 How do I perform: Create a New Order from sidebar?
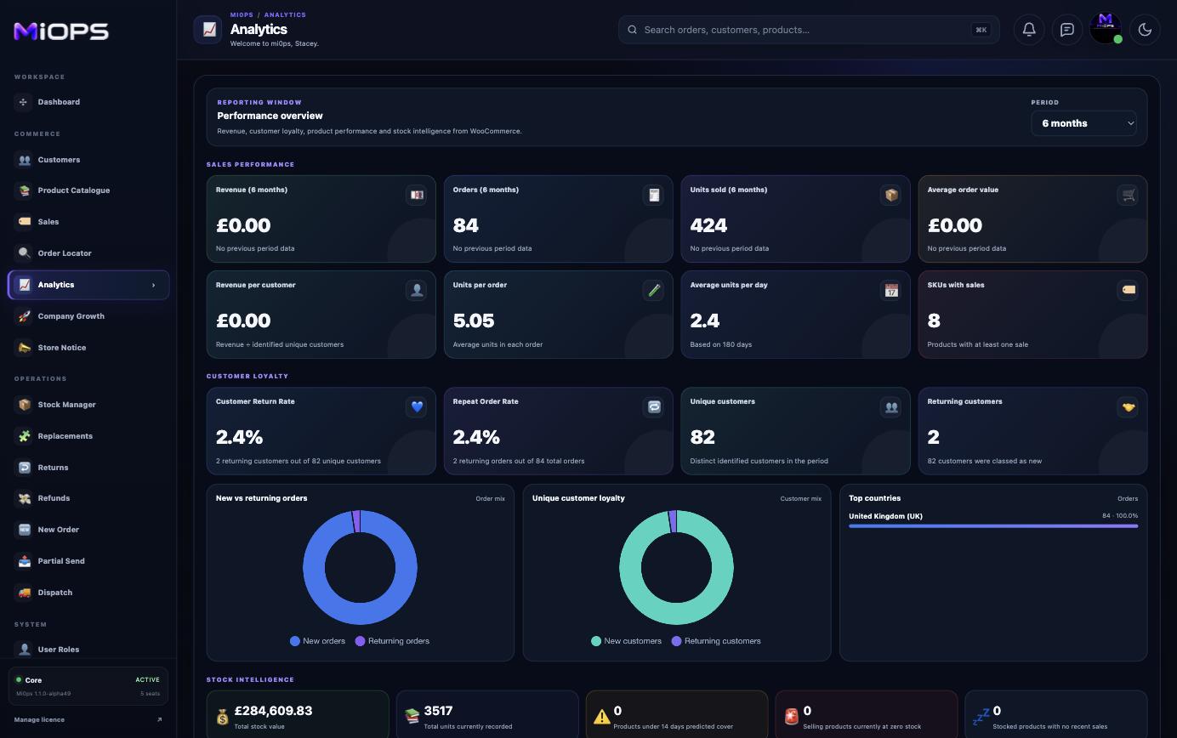coord(88,530)
